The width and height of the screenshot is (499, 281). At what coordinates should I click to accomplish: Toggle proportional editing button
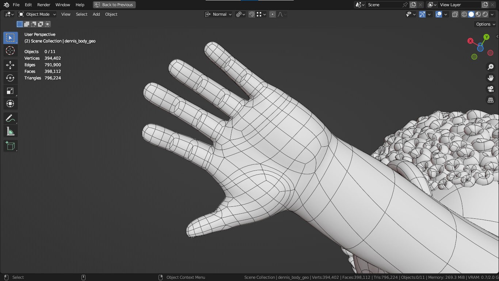tap(273, 14)
